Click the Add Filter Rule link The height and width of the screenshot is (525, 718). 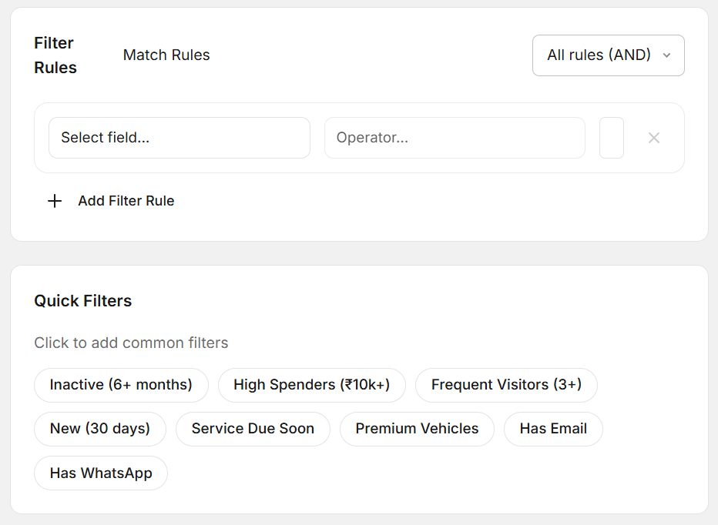tap(126, 201)
